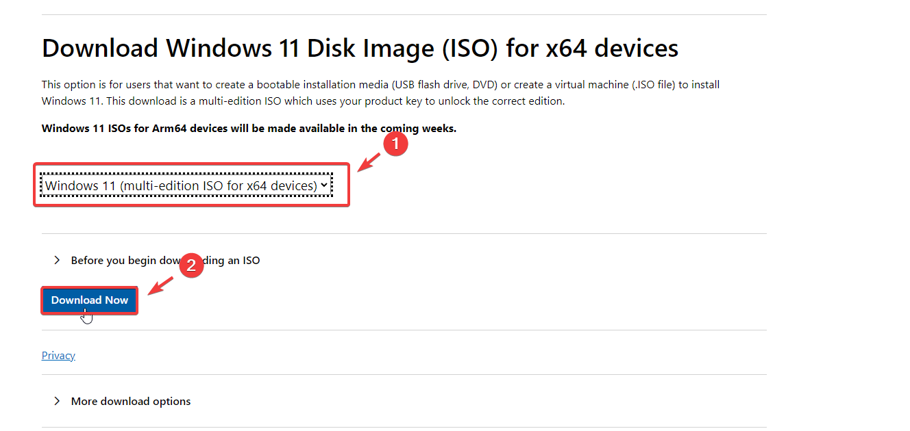Screen dimensions: 910x431
Task: Click the red arrow pointing at Download Now
Action: 162,286
